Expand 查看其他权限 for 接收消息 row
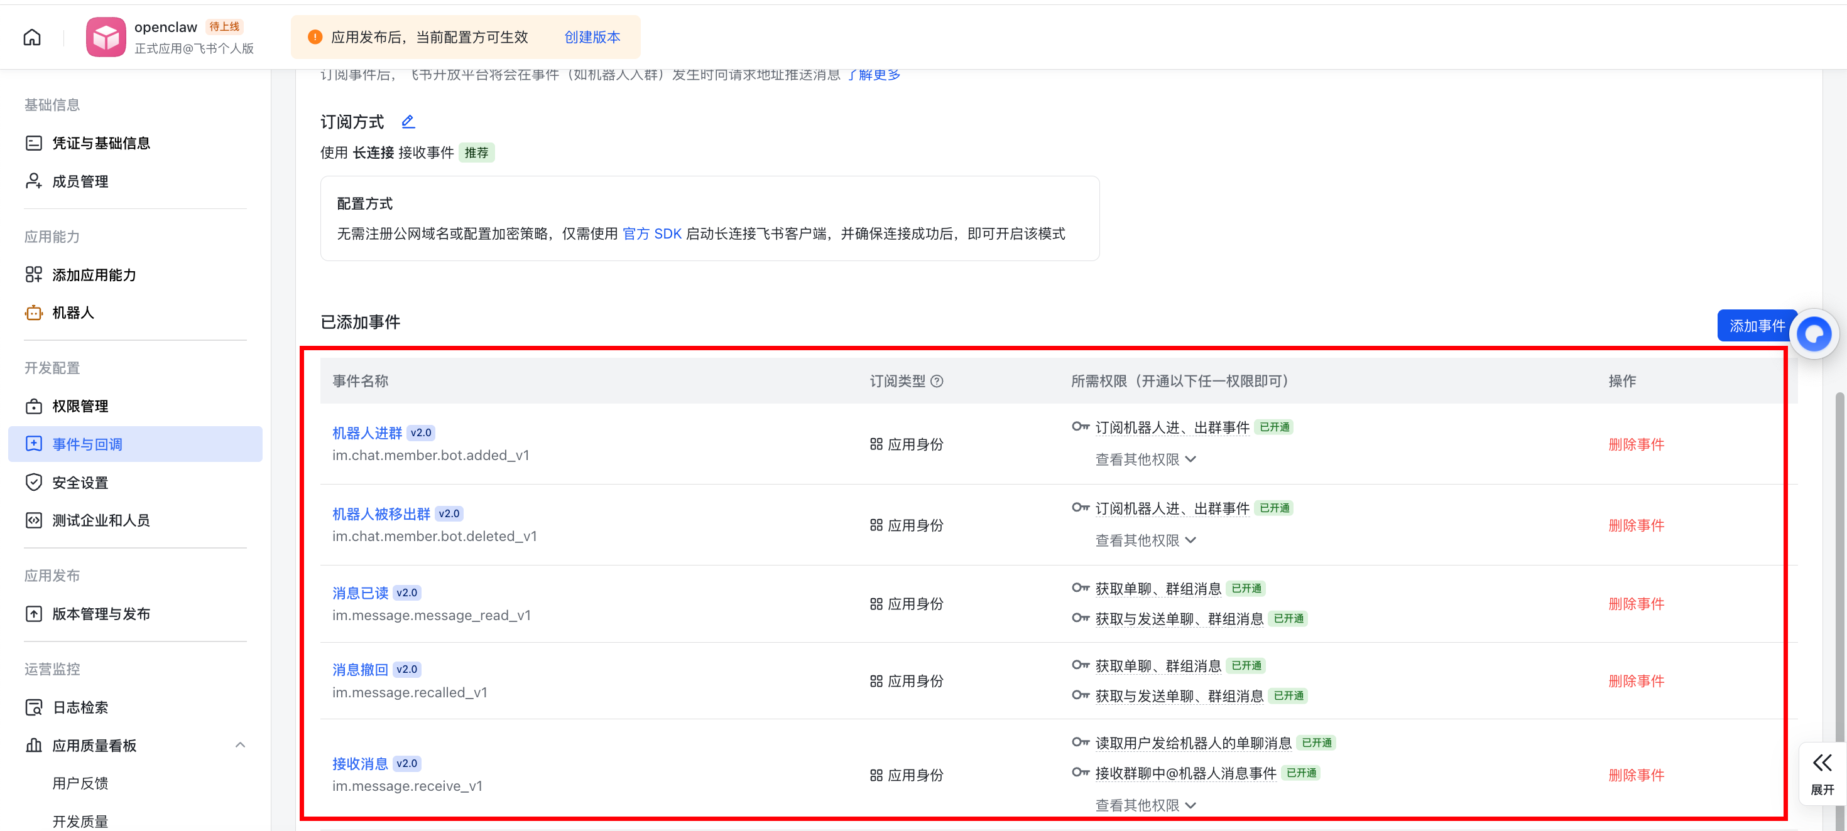Image resolution: width=1847 pixels, height=831 pixels. pos(1146,805)
